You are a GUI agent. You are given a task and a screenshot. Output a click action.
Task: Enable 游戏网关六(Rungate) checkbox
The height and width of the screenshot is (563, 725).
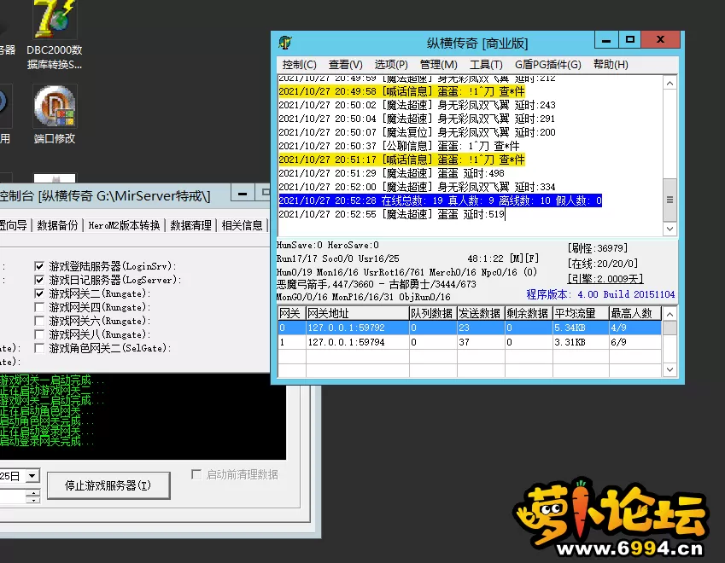[39, 321]
